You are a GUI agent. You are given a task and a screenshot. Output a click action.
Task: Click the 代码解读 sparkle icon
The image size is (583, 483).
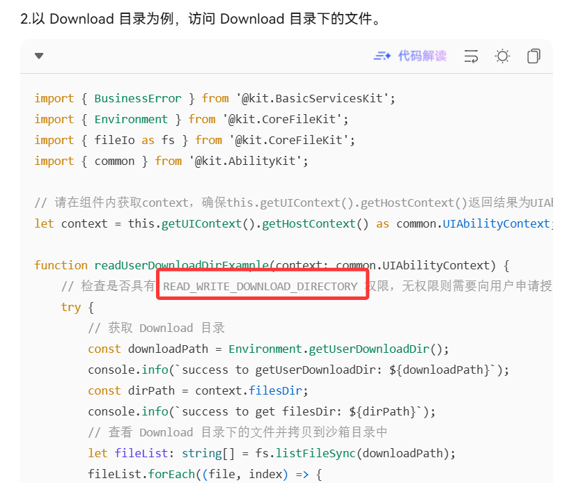(x=382, y=56)
